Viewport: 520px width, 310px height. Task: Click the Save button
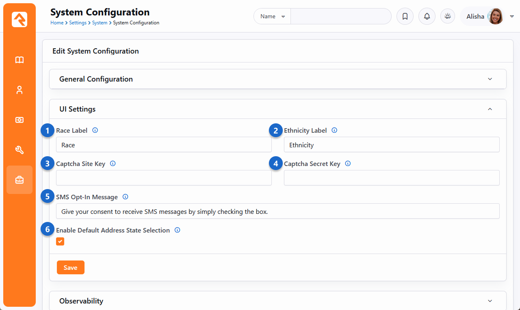tap(70, 267)
